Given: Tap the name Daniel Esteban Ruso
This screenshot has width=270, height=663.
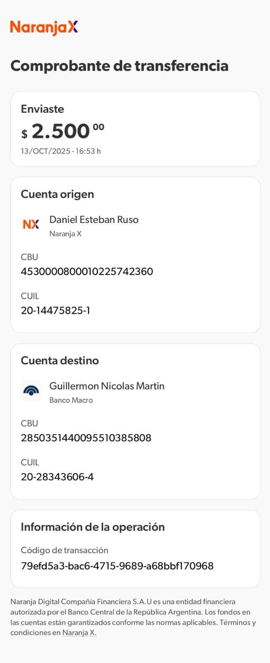Looking at the screenshot, I should pos(94,220).
